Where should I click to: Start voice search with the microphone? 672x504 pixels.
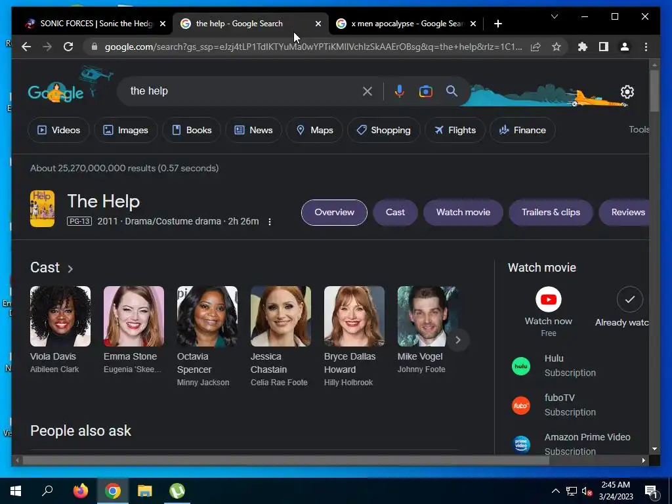400,91
